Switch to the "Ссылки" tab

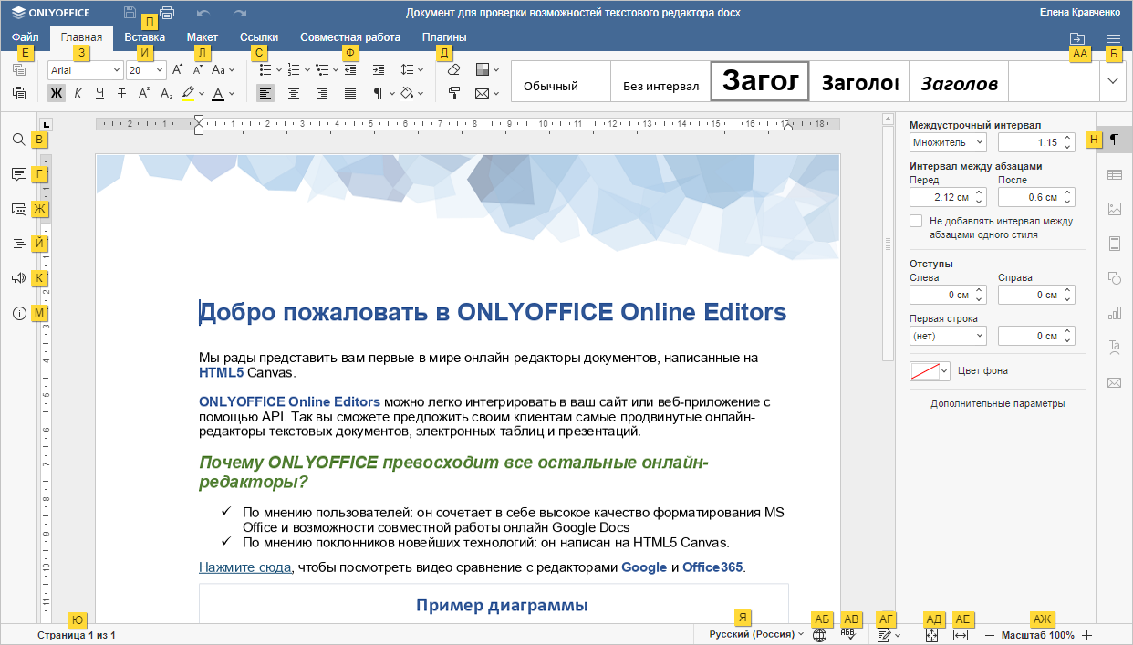(259, 37)
